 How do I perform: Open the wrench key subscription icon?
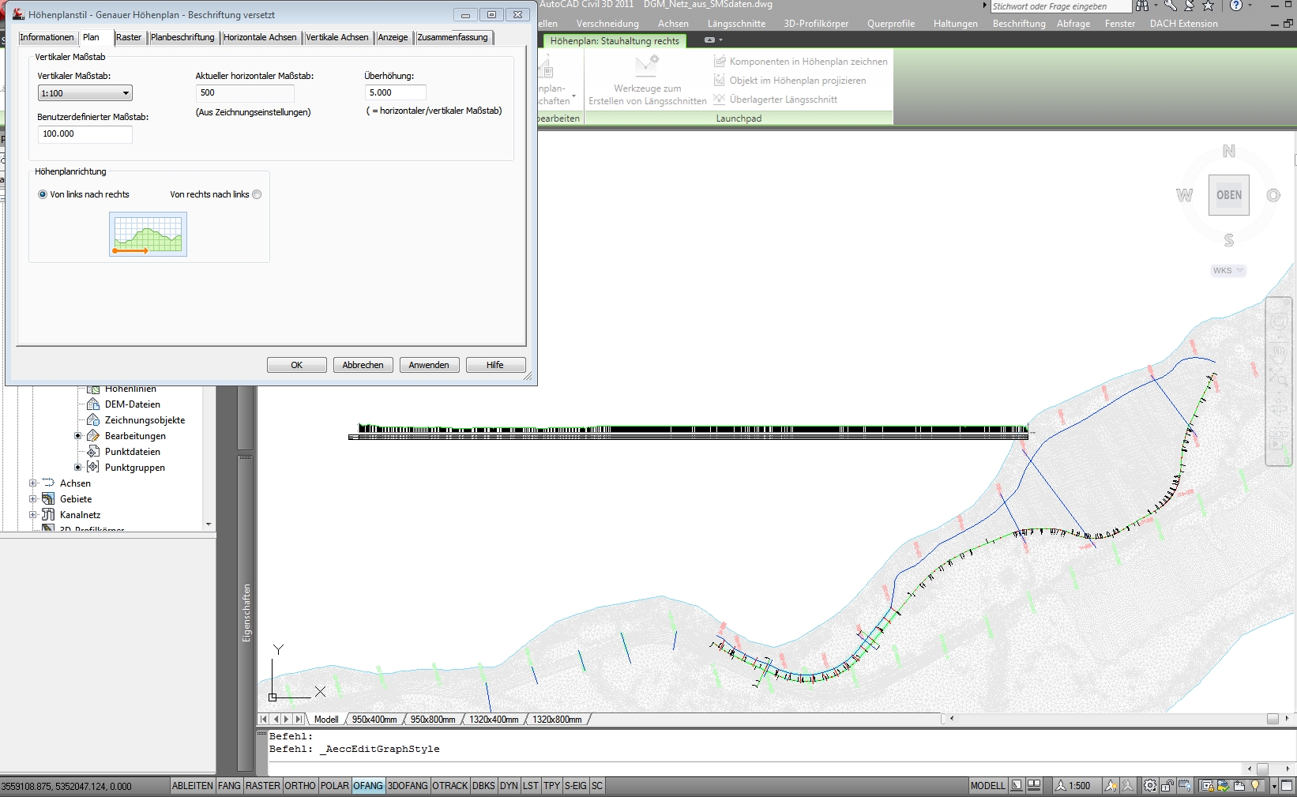(1171, 6)
